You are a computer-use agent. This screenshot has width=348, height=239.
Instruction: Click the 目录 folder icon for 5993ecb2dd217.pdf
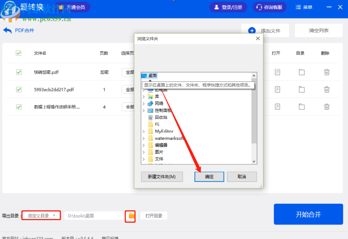[x=302, y=89]
